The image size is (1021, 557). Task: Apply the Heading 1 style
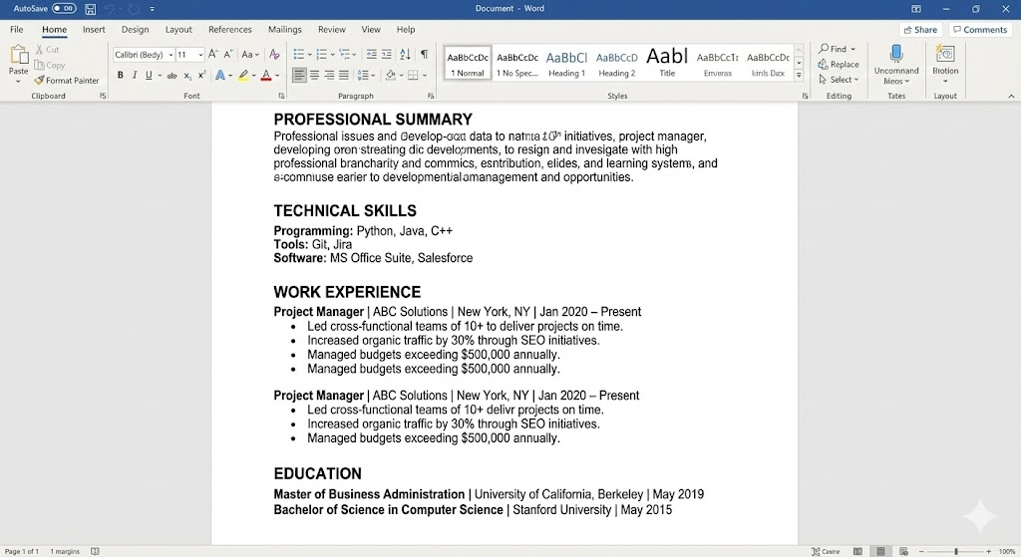(x=566, y=63)
